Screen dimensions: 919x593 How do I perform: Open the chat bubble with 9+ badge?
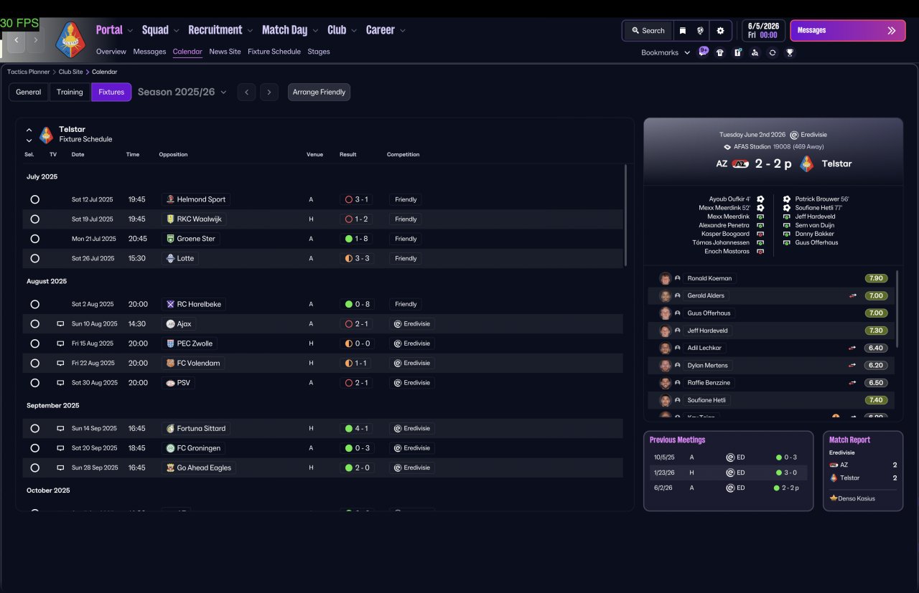(704, 52)
